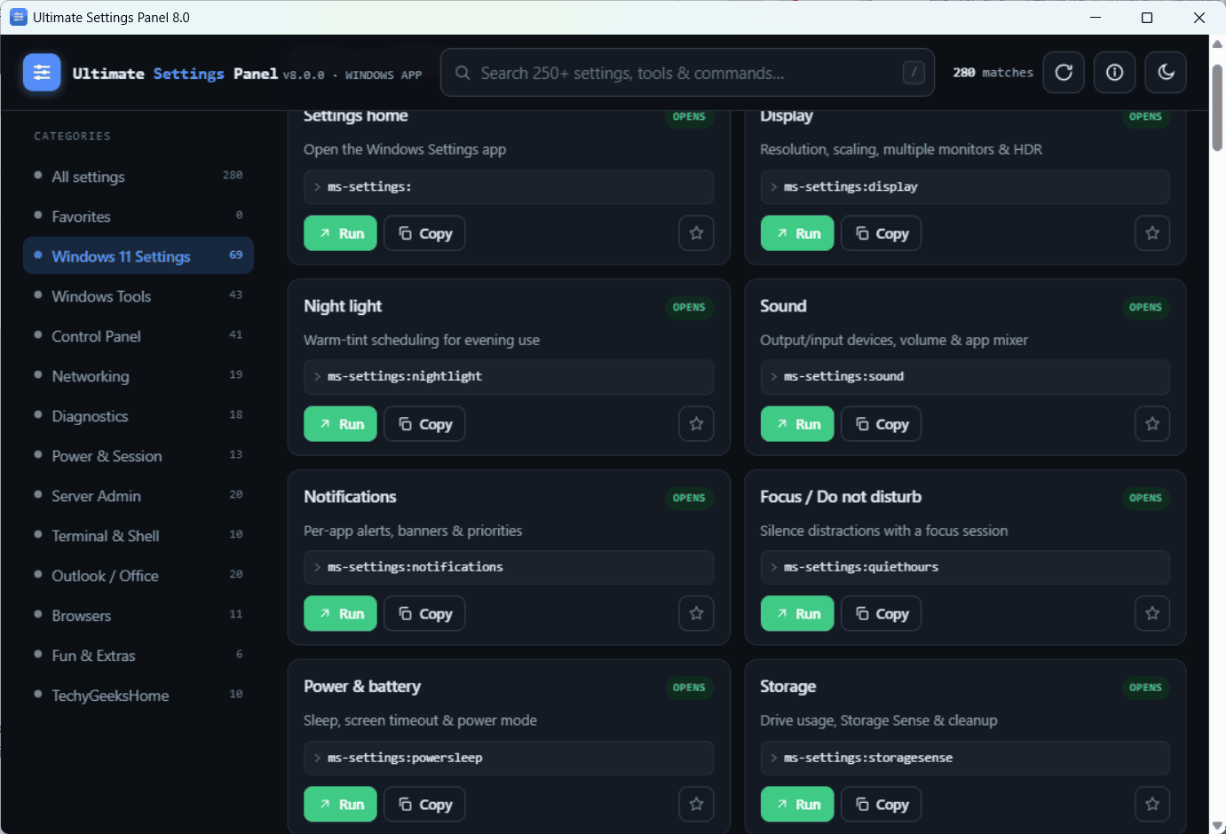Favorite the Settings home card with its star
The image size is (1226, 834).
[x=697, y=233]
